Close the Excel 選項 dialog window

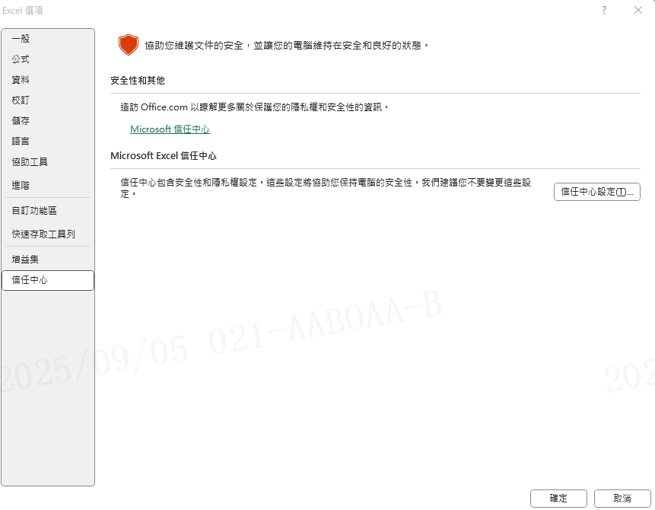coord(638,11)
